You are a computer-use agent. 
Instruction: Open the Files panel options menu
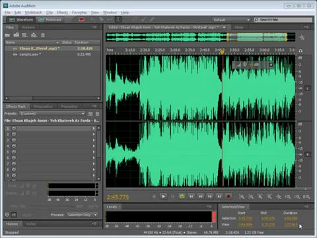[x=94, y=27]
